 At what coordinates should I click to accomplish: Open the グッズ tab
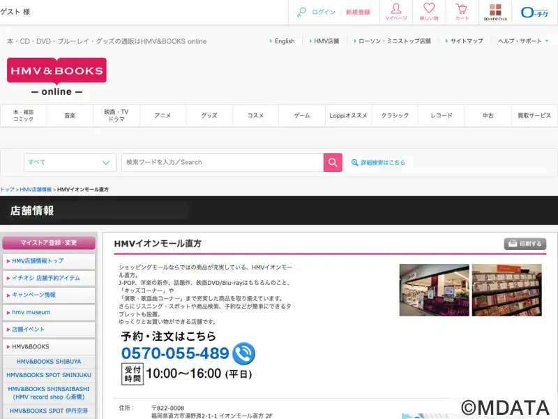(209, 115)
